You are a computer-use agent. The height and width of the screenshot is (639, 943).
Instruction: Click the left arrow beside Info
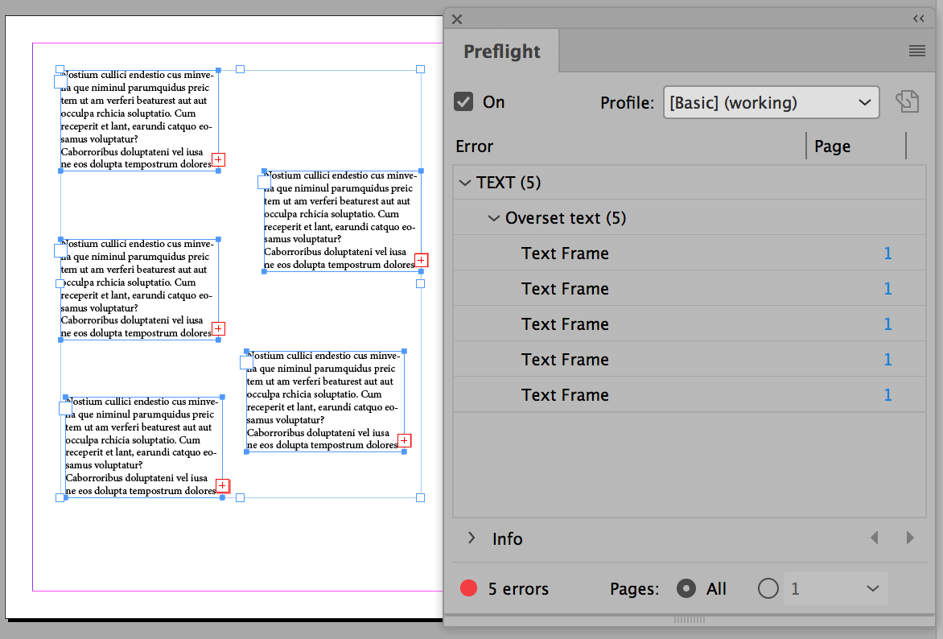[875, 538]
